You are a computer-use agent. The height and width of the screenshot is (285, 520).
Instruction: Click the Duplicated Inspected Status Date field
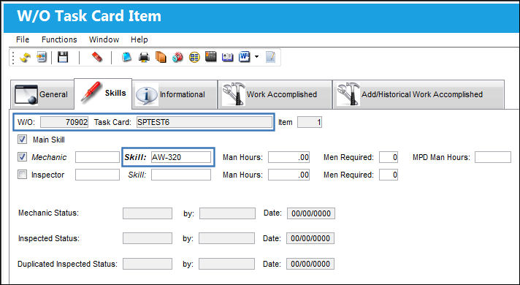[x=310, y=264]
